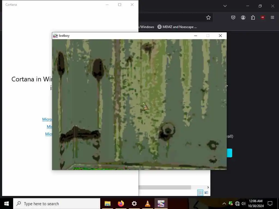Bookmark this page with the star icon
Screen dimensions: 279x209
[x=208, y=17]
